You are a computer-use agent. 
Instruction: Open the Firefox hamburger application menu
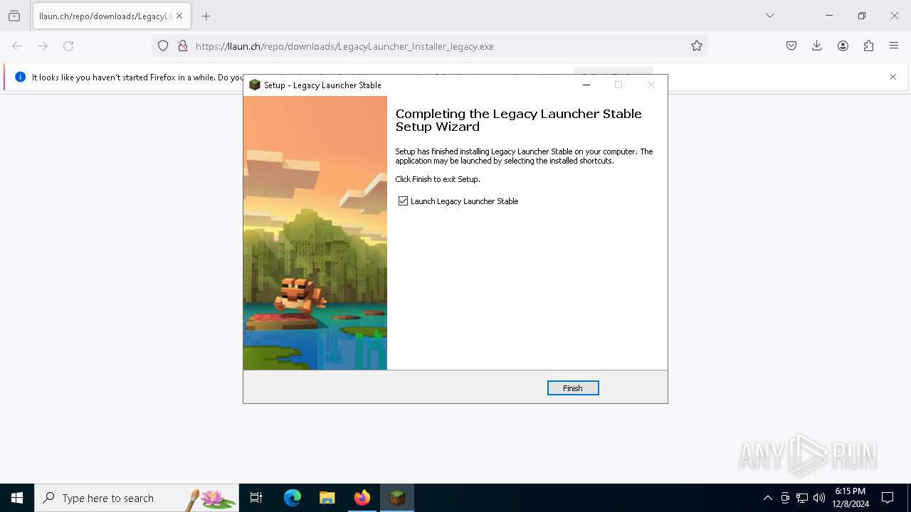[x=894, y=46]
